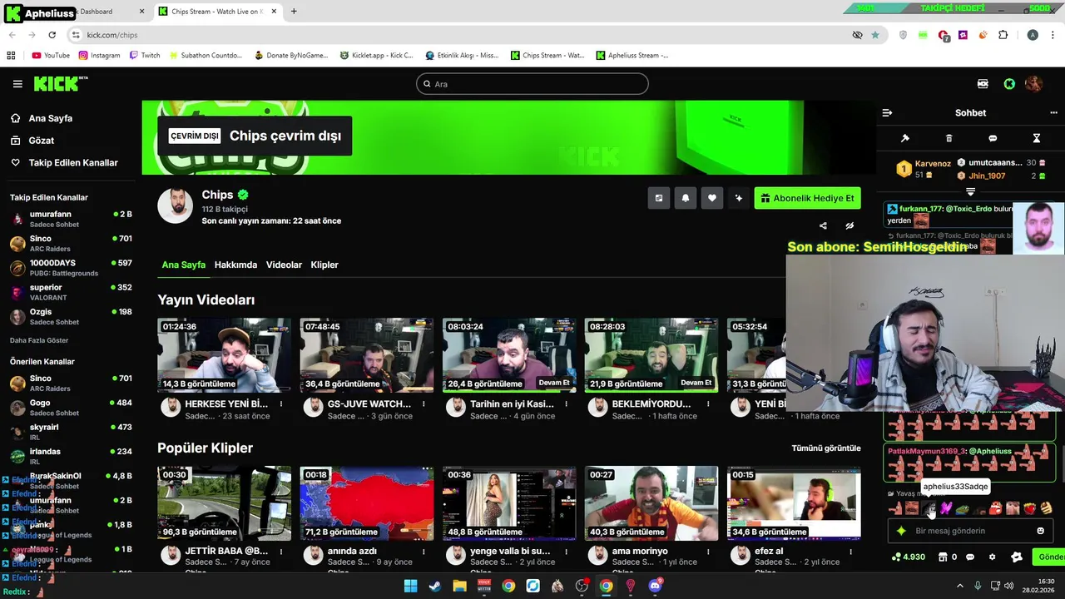Send message with Gönder button

1048,557
